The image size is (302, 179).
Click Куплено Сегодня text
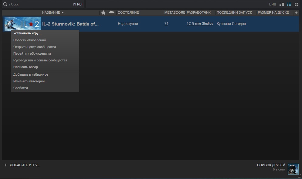(x=231, y=23)
